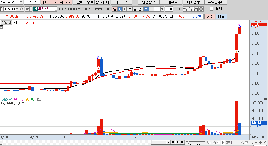Open the stock code 115440 dropdown

pyautogui.click(x=17, y=9)
